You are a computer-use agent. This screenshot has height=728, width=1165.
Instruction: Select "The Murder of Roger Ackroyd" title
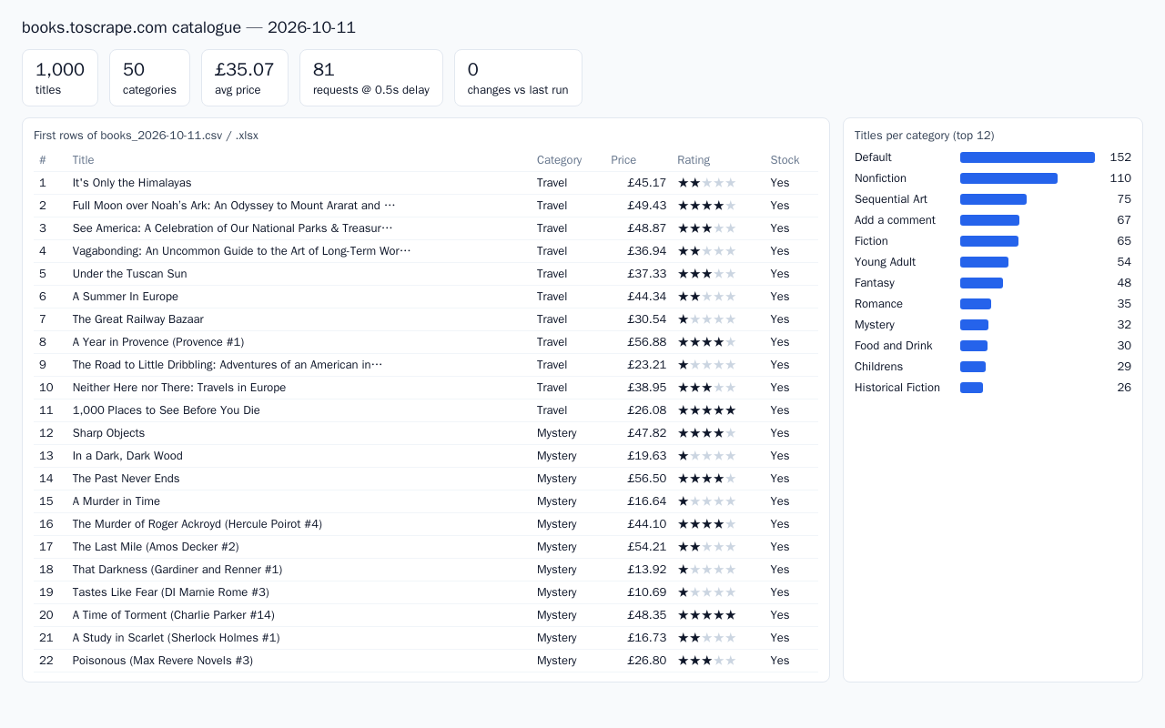point(198,524)
